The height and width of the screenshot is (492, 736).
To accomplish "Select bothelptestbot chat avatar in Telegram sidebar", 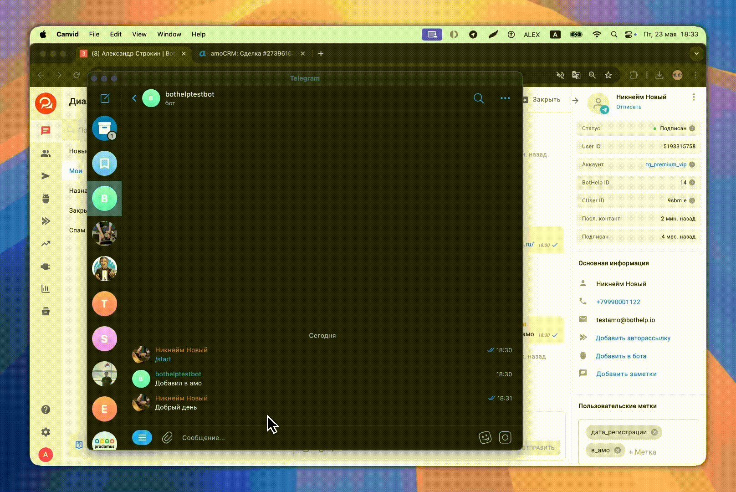I will 104,198.
